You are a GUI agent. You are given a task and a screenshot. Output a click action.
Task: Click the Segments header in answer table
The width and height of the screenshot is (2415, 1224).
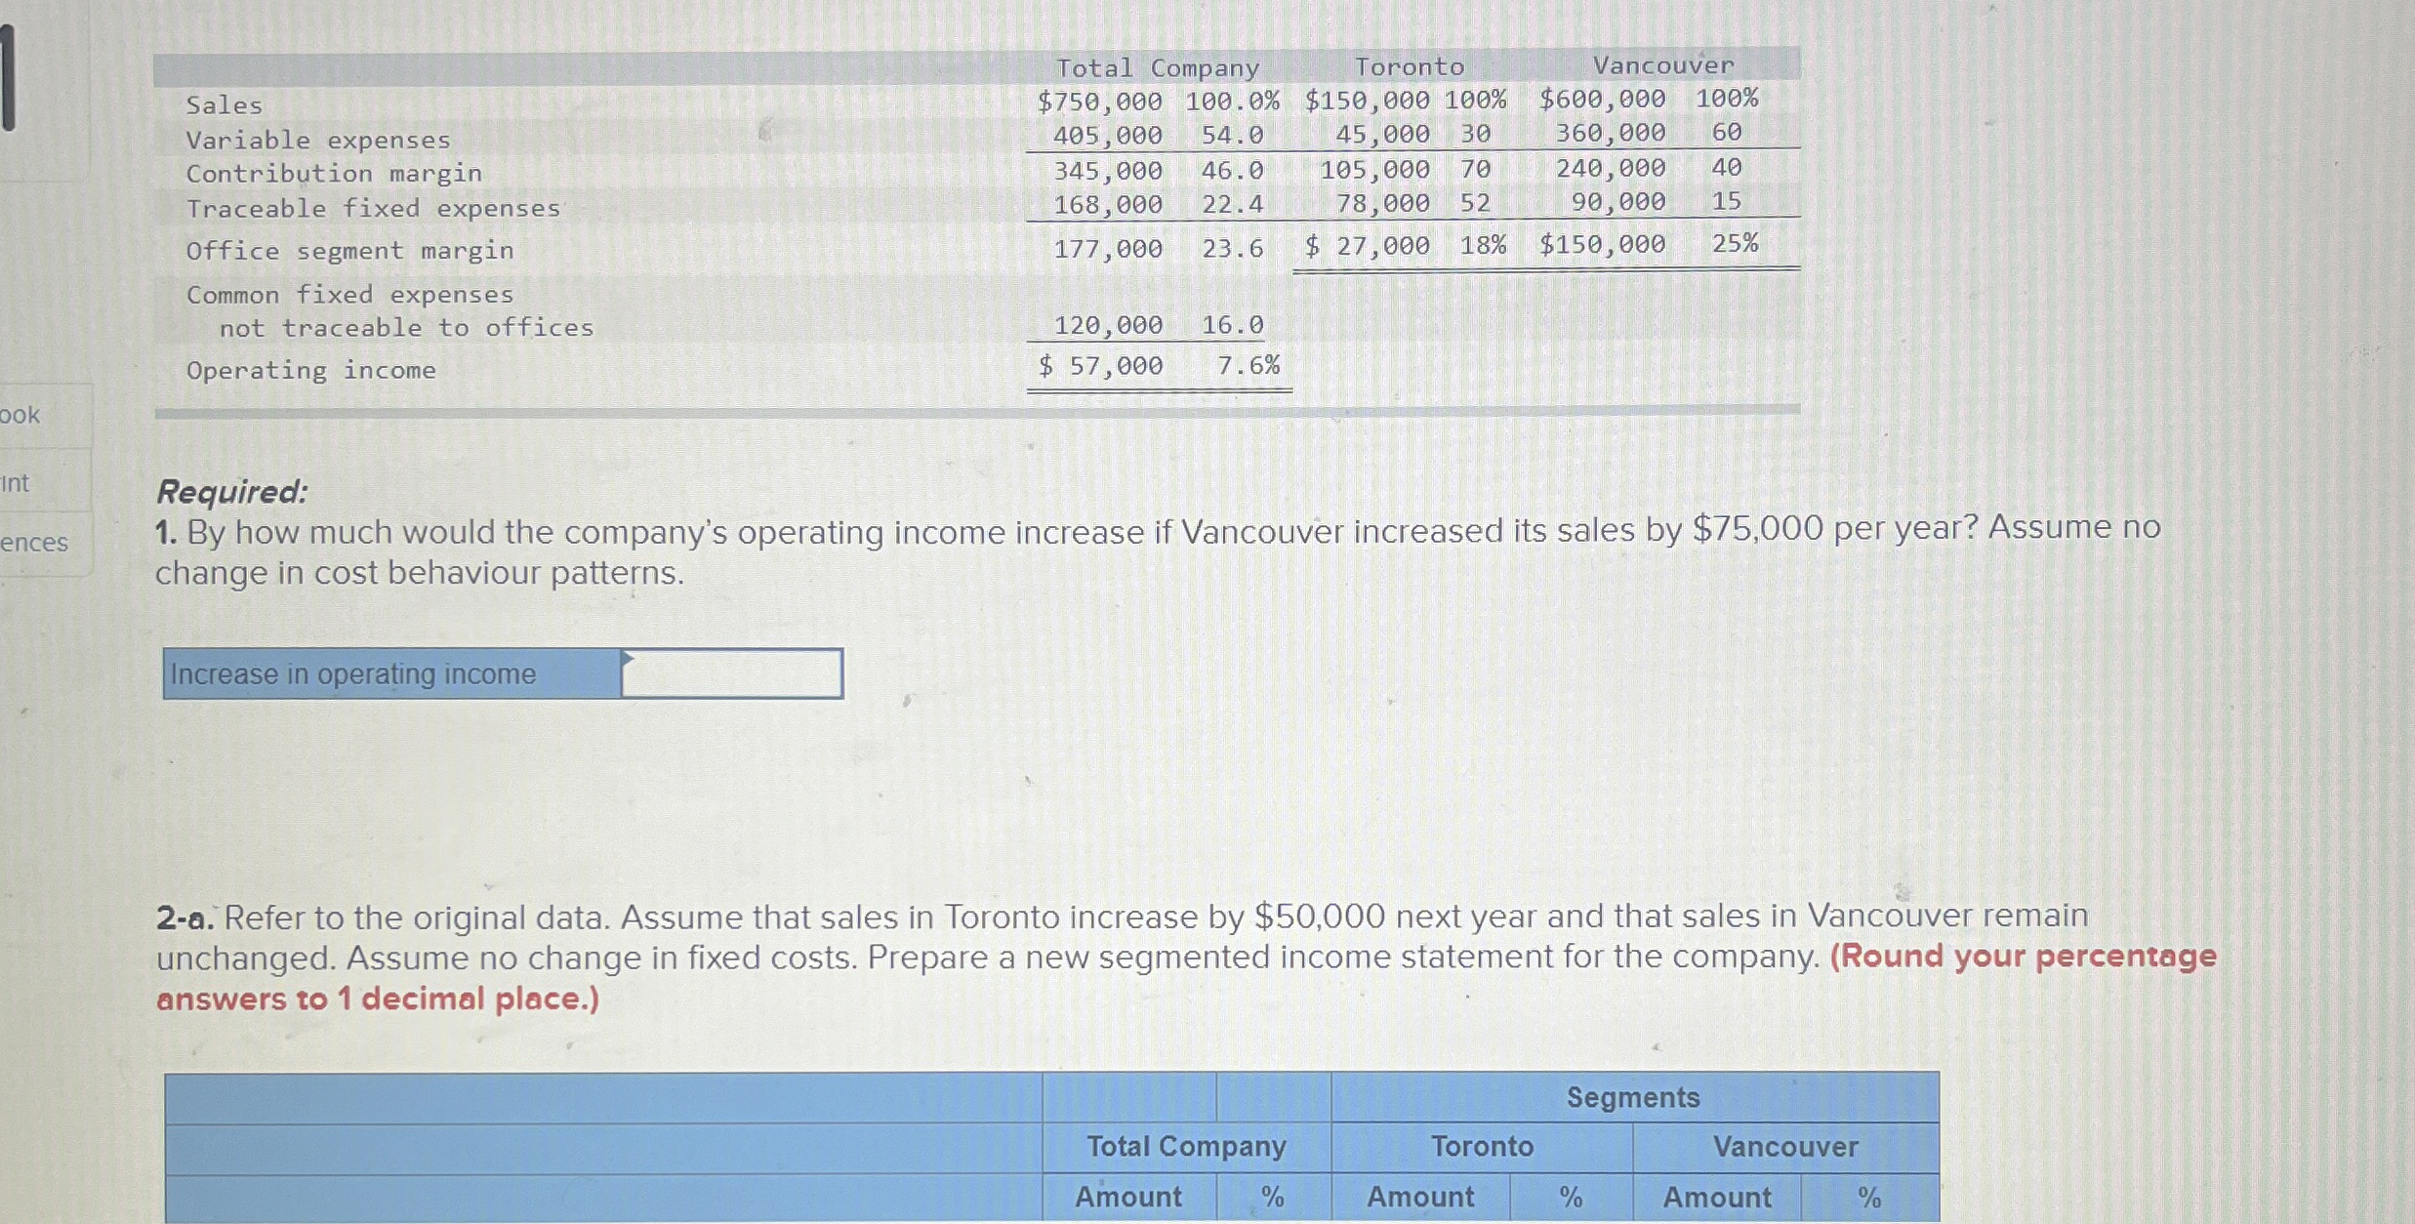1633,1097
